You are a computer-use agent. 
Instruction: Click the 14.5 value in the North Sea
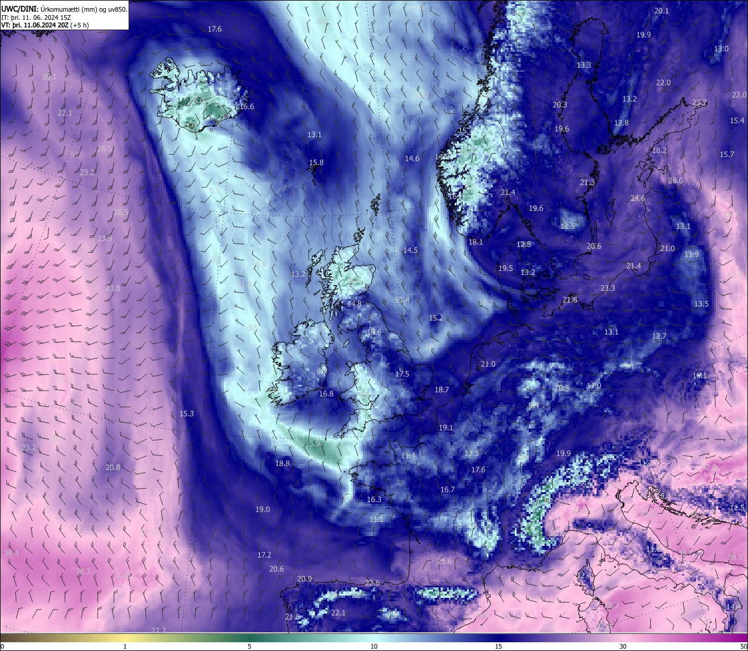pyautogui.click(x=410, y=250)
